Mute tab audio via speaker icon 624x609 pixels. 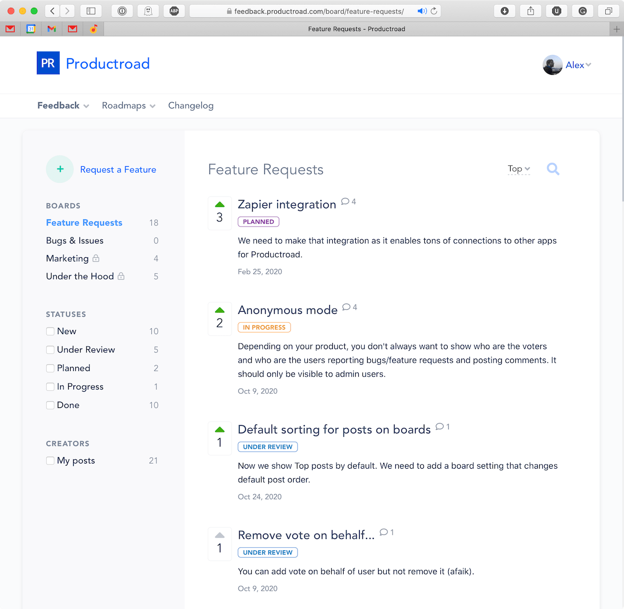coord(422,11)
